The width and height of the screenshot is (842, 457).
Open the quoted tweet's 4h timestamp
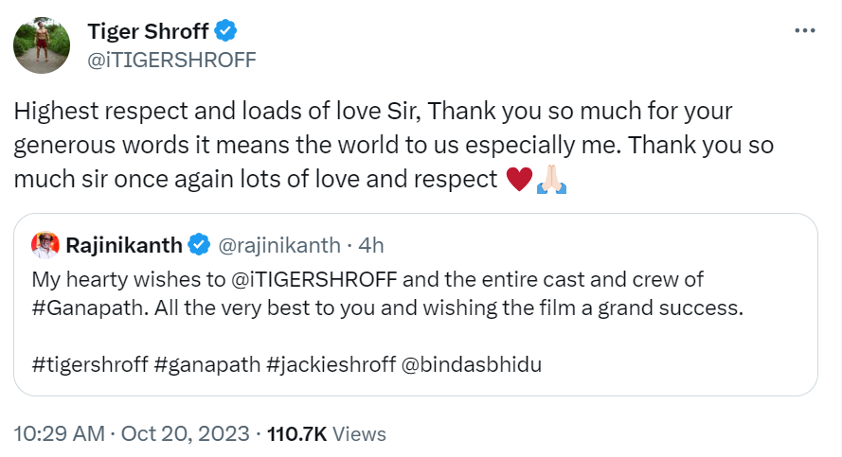[370, 246]
